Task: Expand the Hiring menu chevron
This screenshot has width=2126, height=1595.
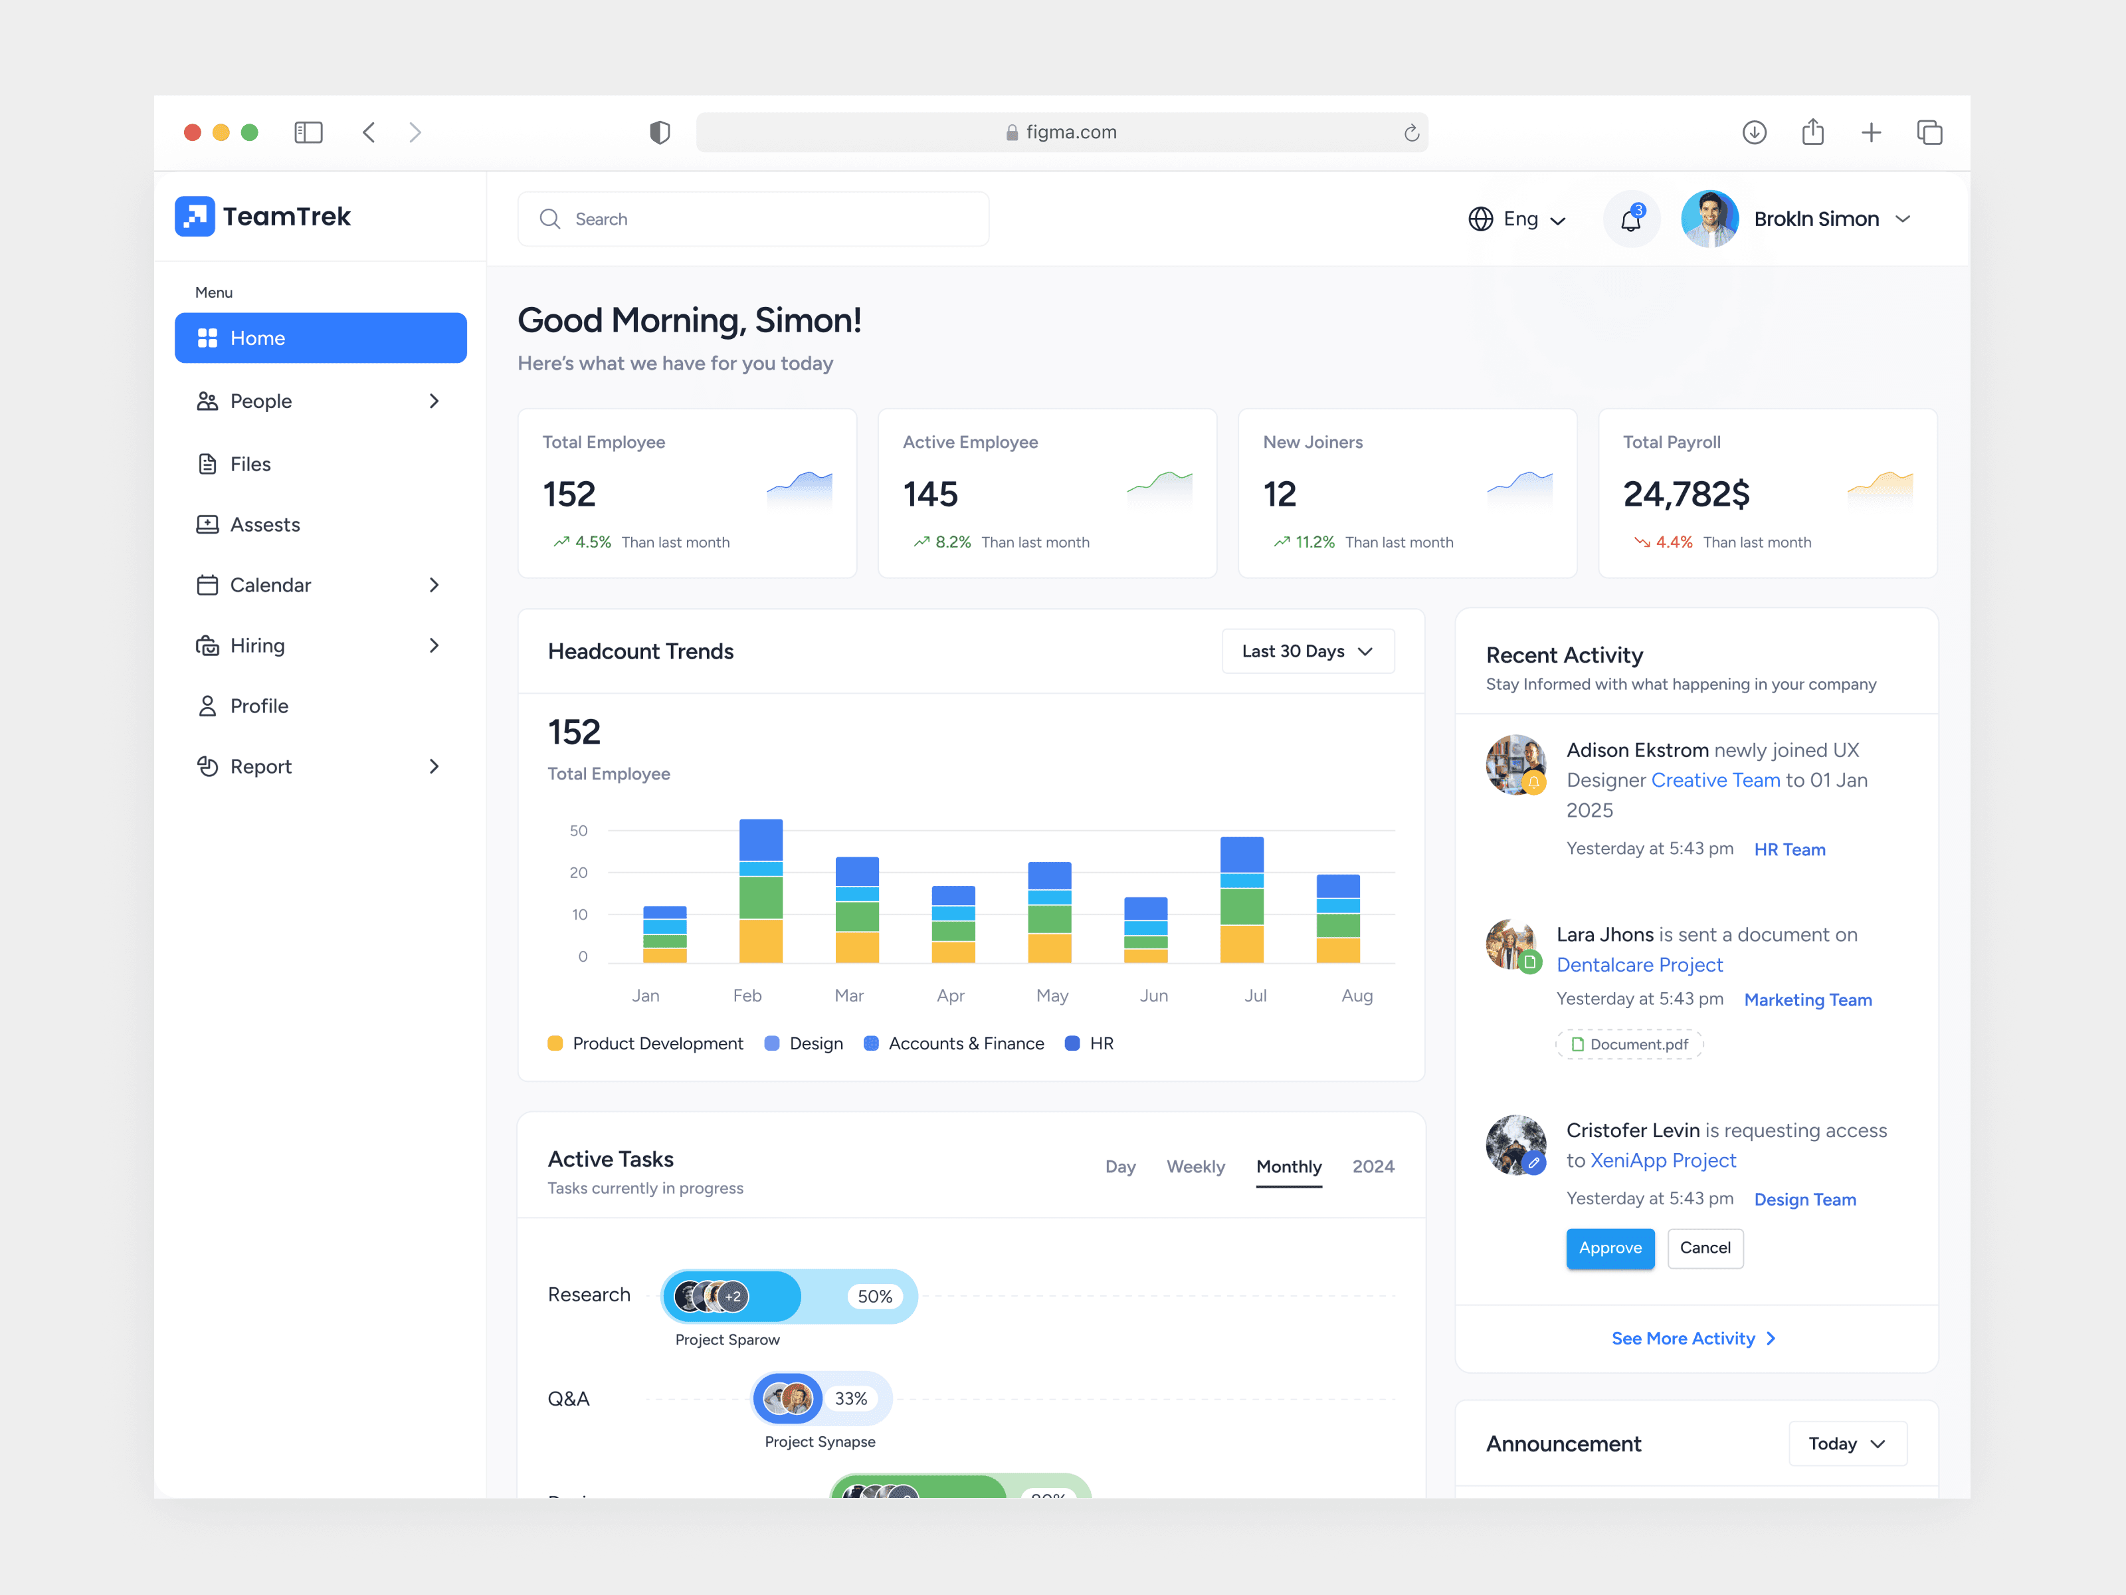Action: 433,645
